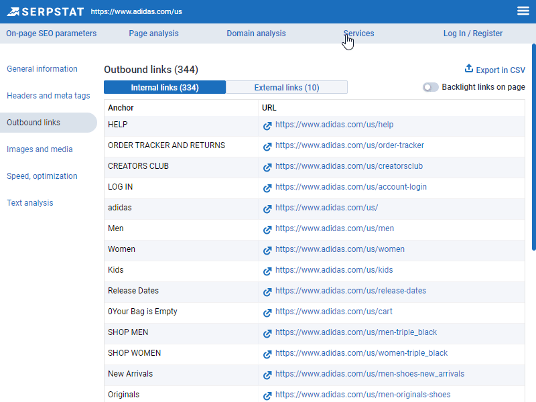Open On-page SEO parameters tab
The image size is (536, 402).
click(52, 33)
